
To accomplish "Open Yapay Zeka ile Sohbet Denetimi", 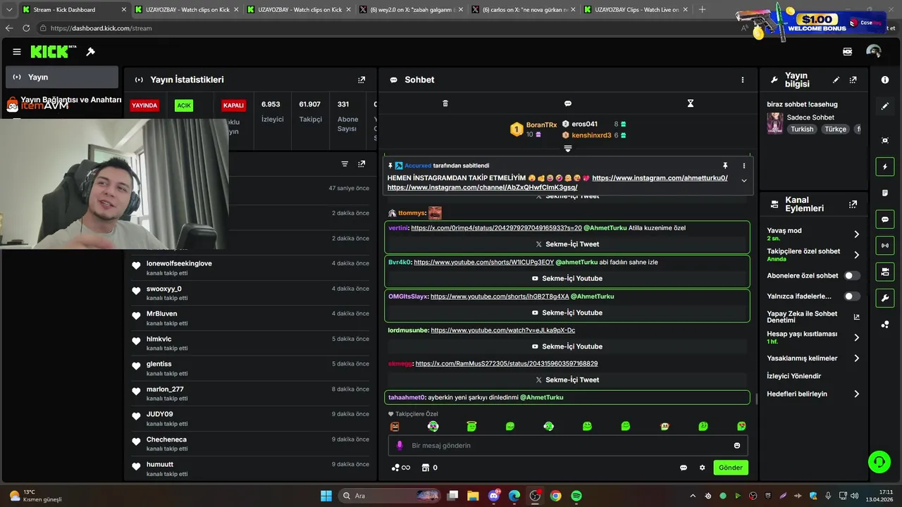I will 813,317.
